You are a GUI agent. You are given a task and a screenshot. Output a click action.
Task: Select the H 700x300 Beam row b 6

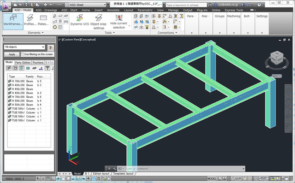click(29, 97)
